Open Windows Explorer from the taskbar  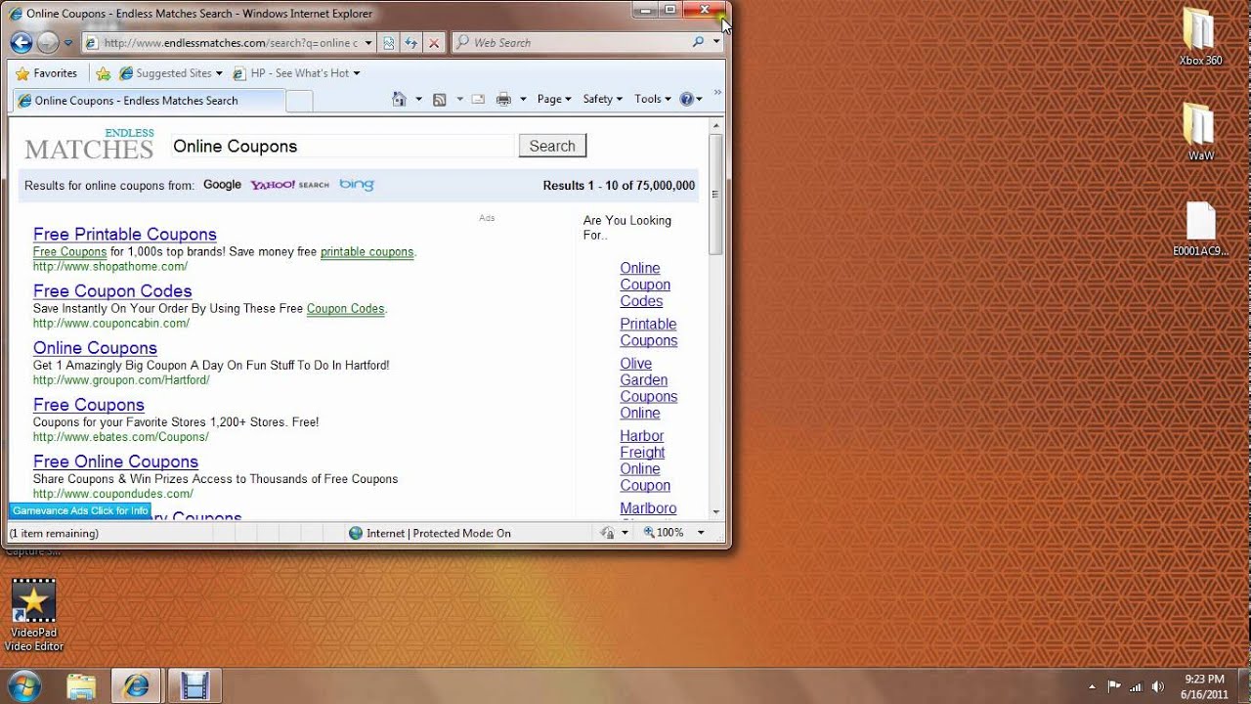coord(81,685)
